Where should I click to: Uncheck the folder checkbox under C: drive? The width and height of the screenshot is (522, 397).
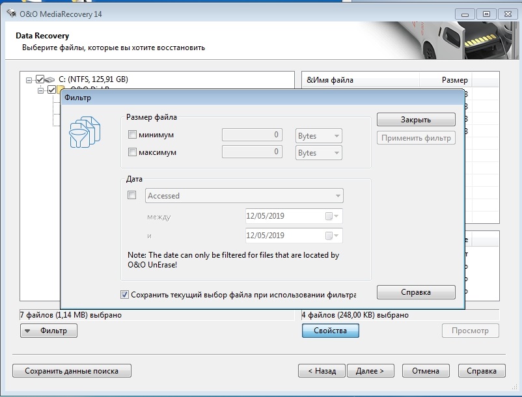51,89
